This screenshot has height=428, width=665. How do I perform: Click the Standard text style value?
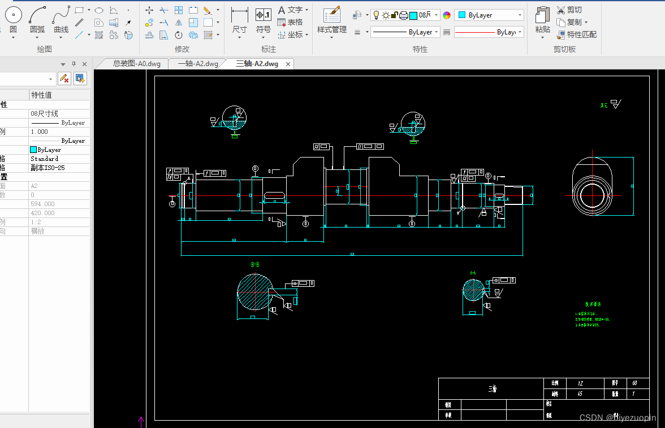pos(44,159)
